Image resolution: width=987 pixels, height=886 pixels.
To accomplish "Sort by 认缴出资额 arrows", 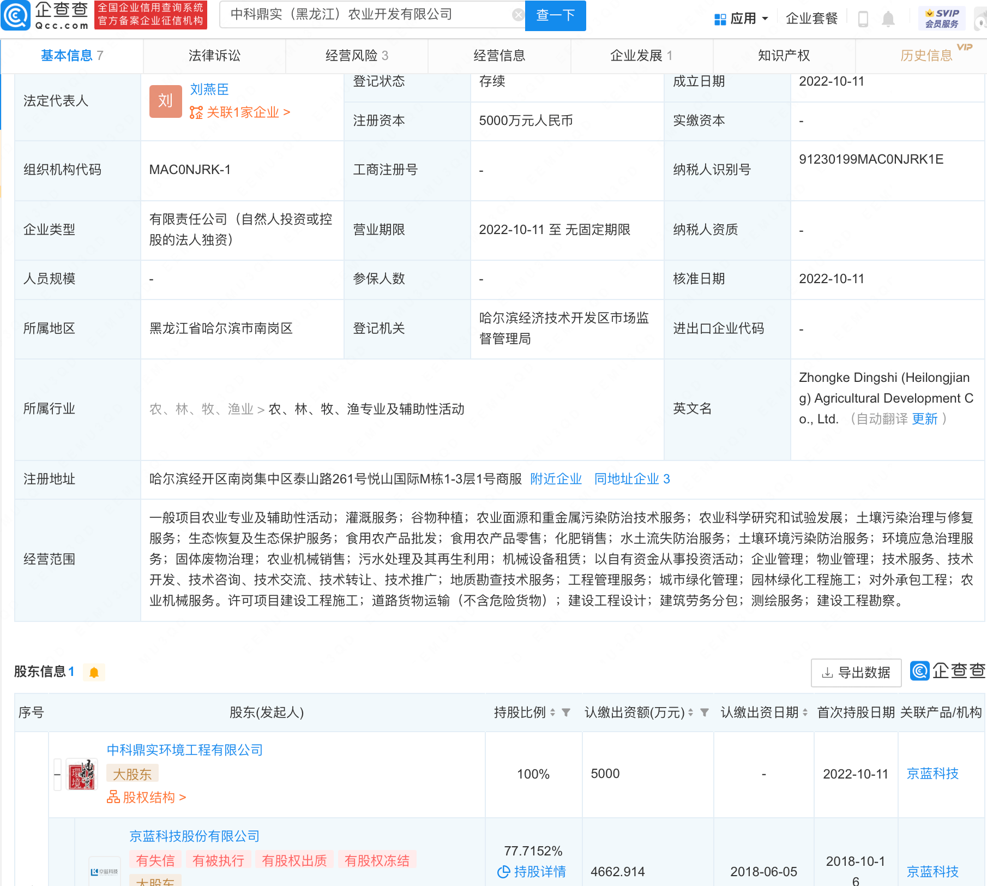I will (690, 713).
